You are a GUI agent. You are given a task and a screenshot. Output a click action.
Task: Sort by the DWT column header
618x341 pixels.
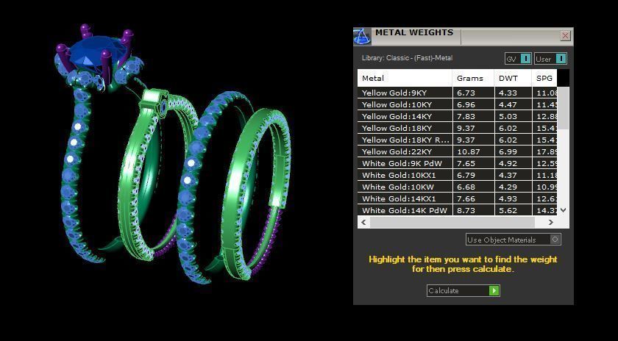coord(513,78)
